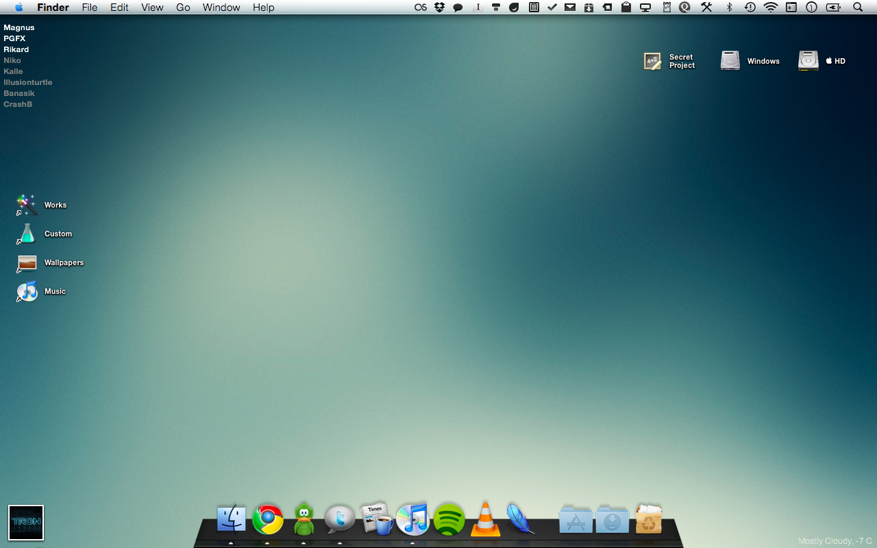
Task: Open Spotify from the Dock
Action: [x=449, y=519]
